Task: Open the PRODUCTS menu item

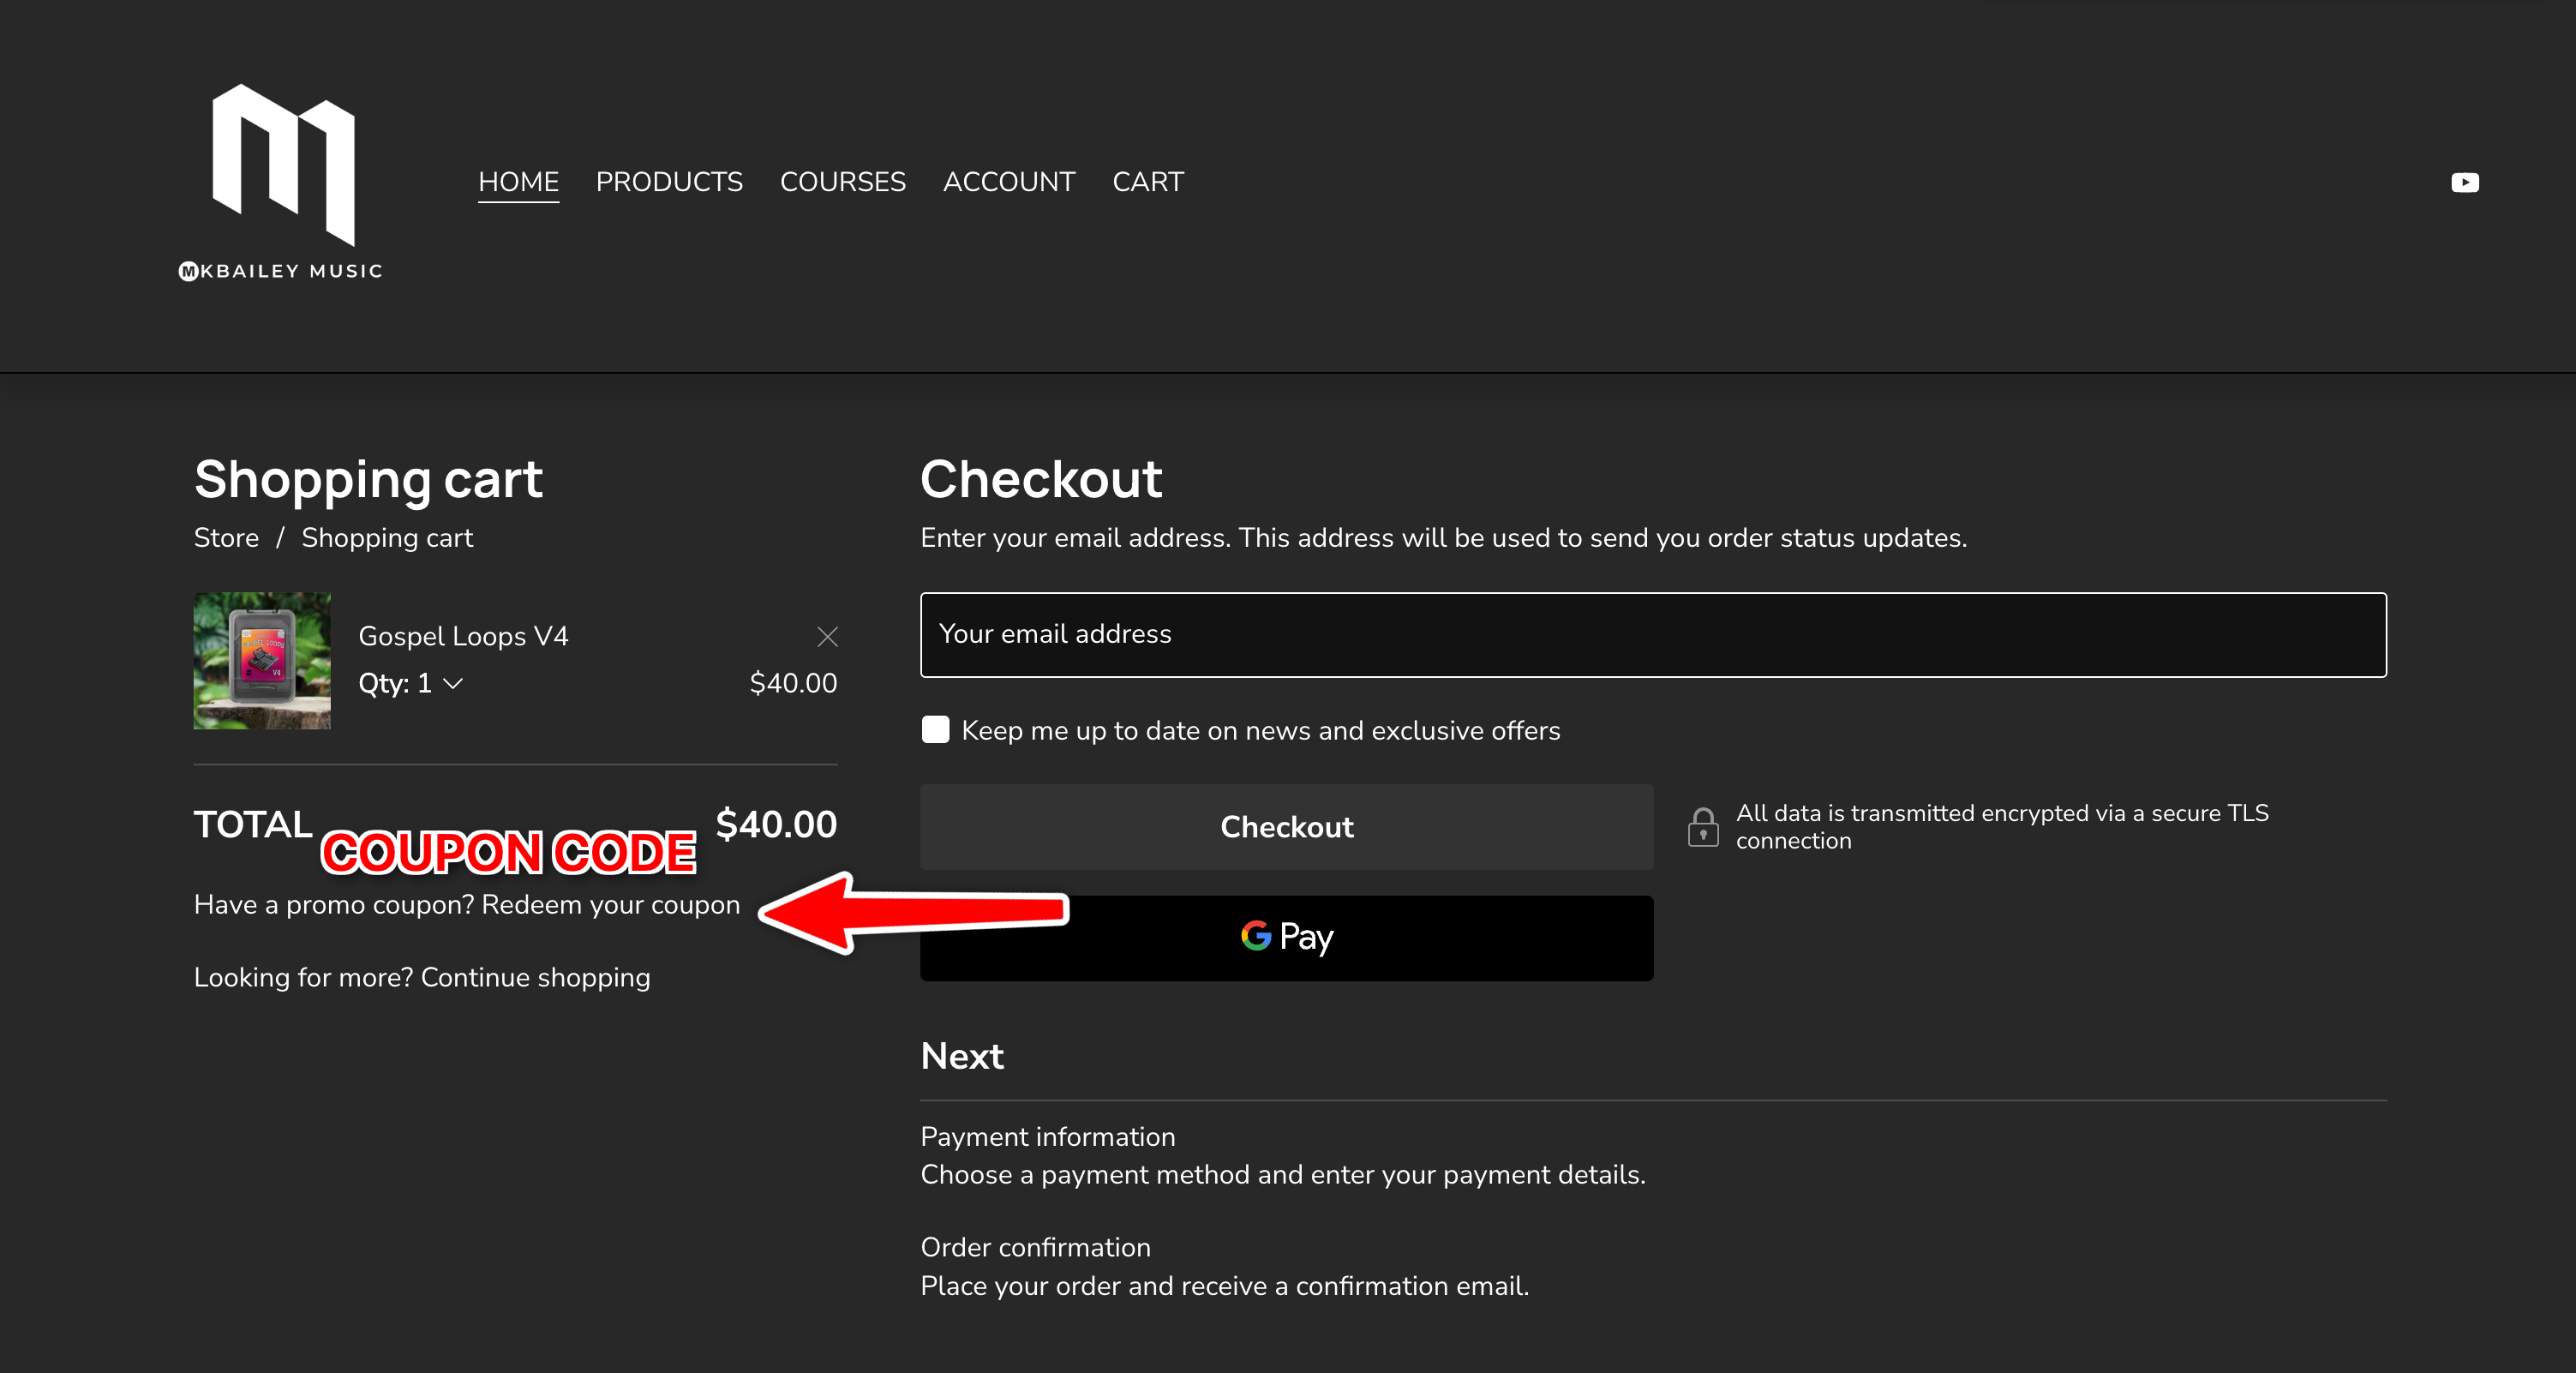Action: coord(669,182)
